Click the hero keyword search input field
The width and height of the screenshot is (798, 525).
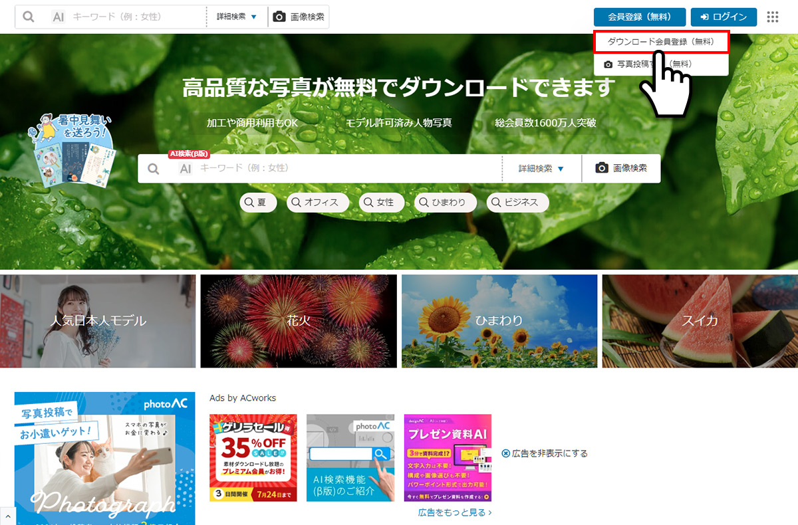coord(349,169)
